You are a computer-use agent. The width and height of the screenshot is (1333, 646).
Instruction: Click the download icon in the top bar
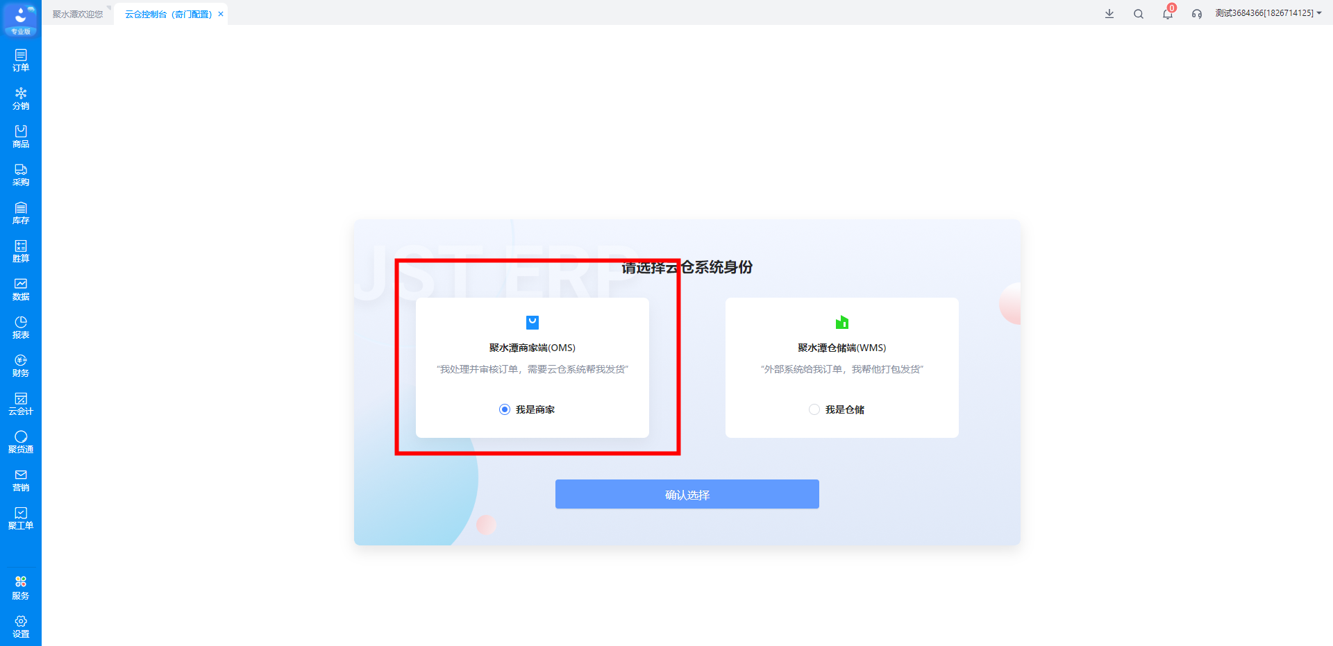(1109, 14)
